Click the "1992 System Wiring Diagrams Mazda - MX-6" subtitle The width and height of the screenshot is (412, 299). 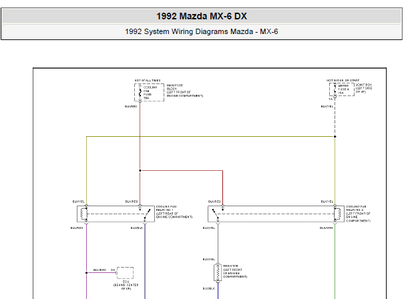coord(202,32)
